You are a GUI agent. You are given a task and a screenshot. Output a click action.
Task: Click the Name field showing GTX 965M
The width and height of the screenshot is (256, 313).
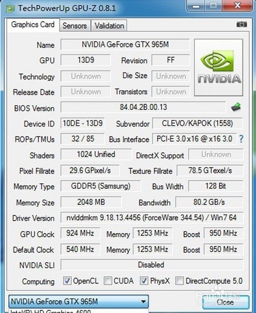tap(125, 45)
